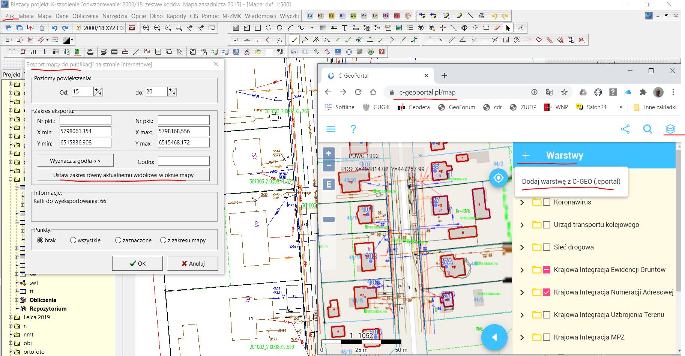Click the Godło input field
This screenshot has height=356, width=685.
(184, 161)
